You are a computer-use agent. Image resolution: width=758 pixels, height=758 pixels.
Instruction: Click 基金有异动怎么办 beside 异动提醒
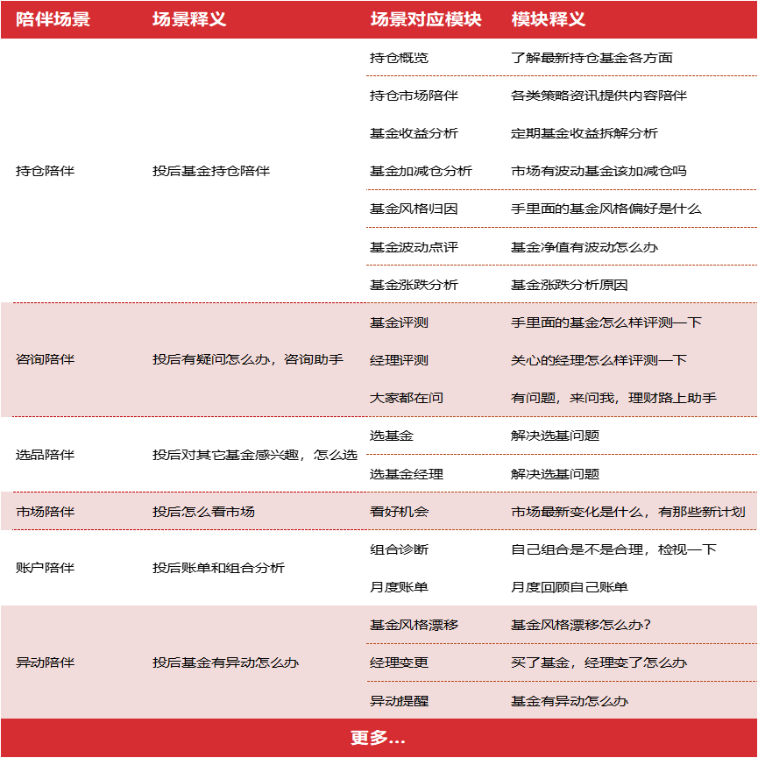pos(570,701)
